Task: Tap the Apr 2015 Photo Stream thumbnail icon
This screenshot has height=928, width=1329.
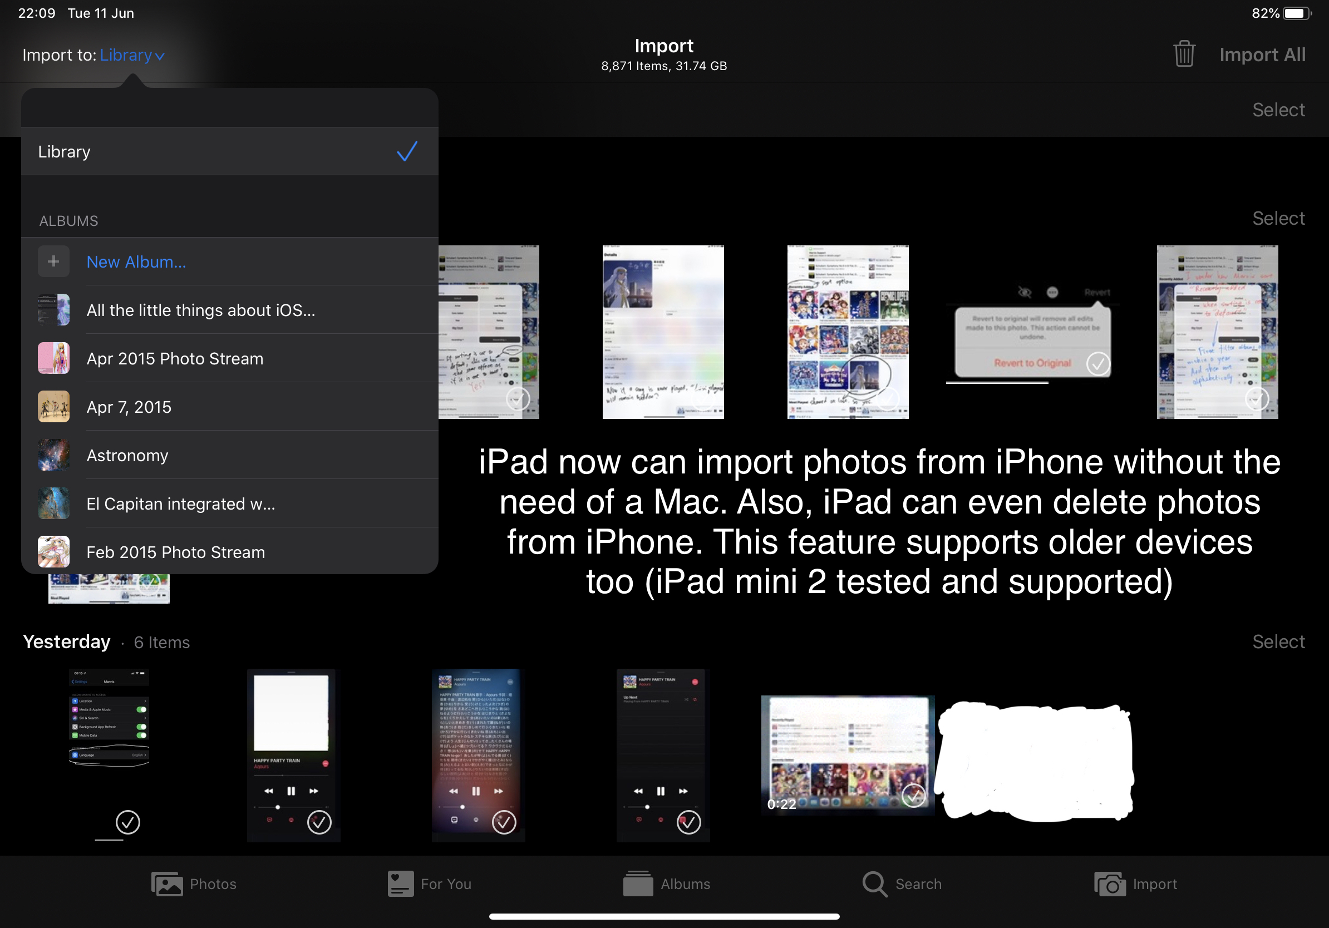Action: pyautogui.click(x=53, y=358)
